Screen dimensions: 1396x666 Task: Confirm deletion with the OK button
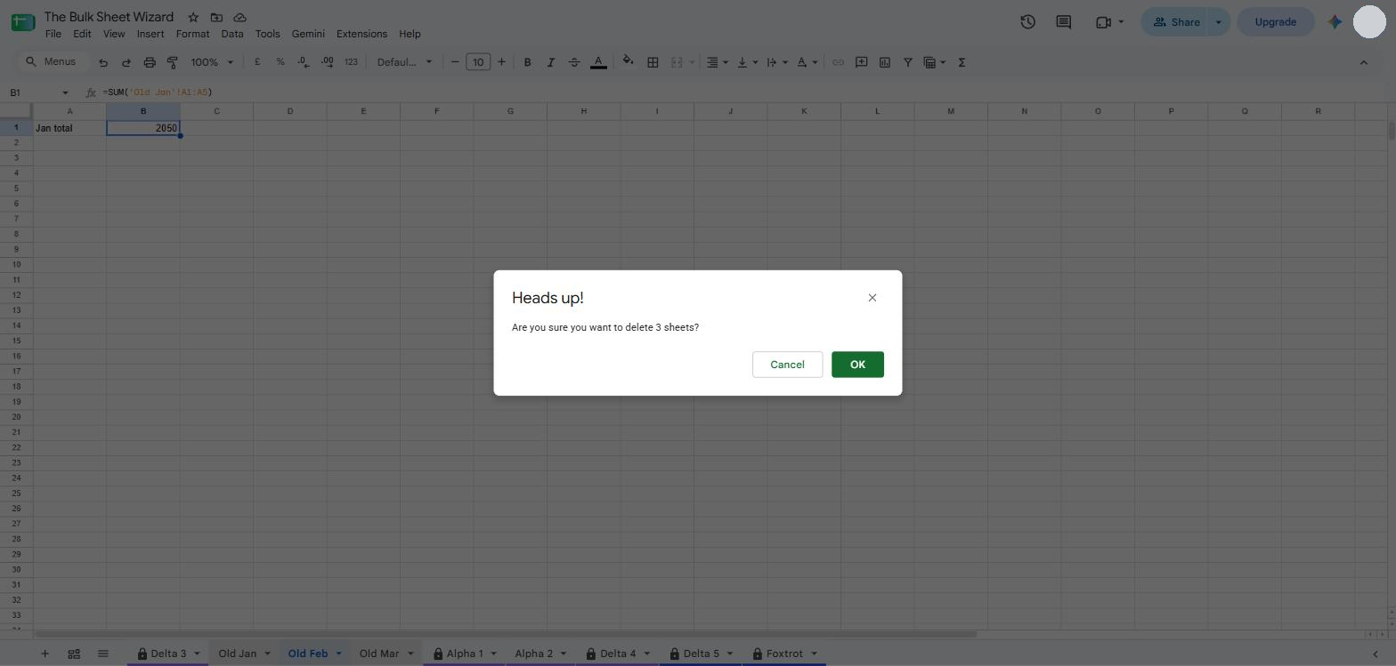click(x=857, y=365)
